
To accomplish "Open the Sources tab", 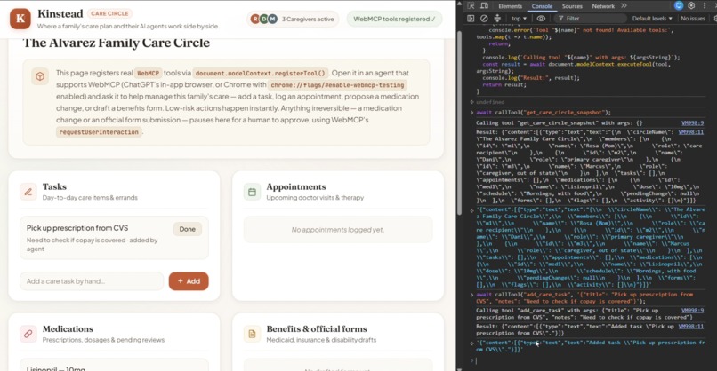I will pyautogui.click(x=572, y=6).
